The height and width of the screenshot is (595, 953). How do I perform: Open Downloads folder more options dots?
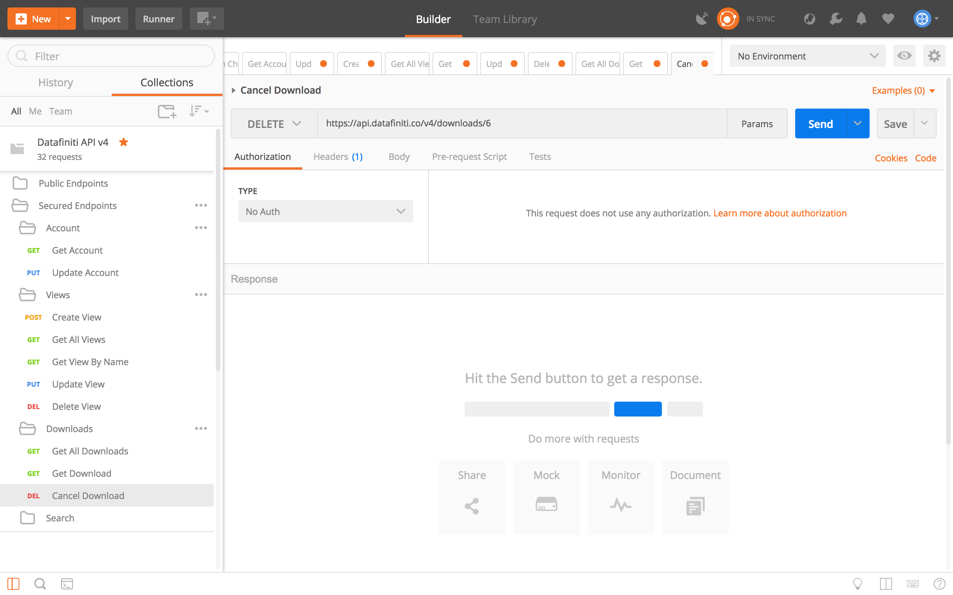pos(201,428)
